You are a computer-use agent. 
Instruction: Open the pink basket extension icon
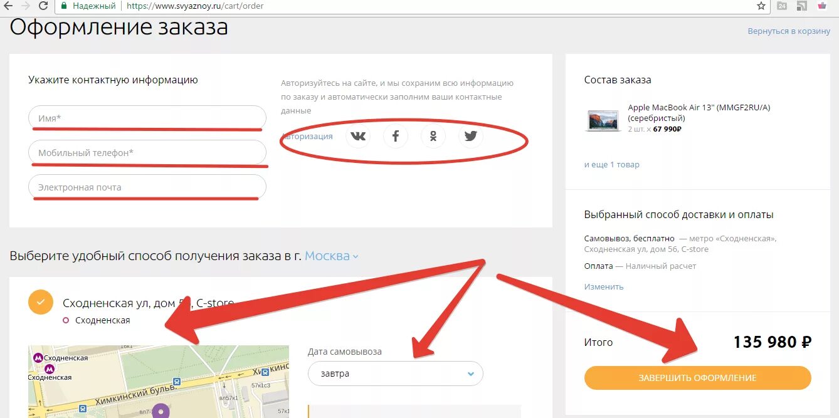pos(821,6)
